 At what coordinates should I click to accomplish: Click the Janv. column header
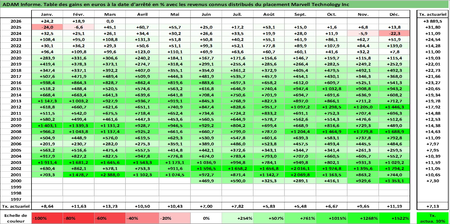tap(47, 14)
